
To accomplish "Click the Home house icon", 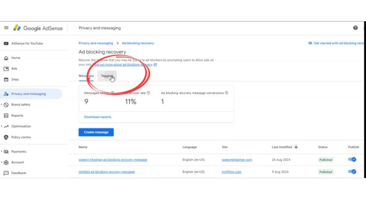I will point(6,58).
